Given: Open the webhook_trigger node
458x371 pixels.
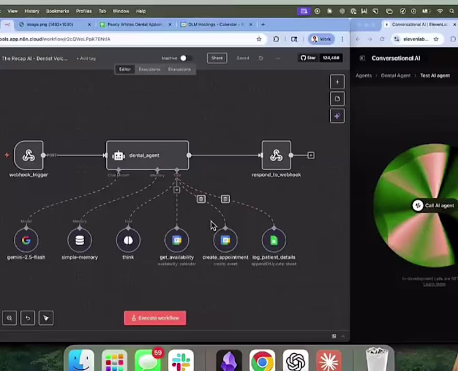Looking at the screenshot, I should 29,155.
